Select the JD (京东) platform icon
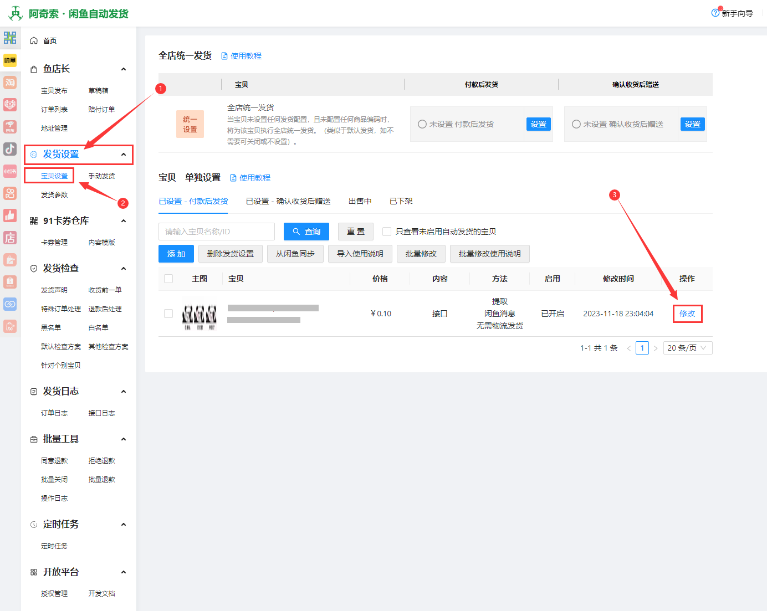Image resolution: width=767 pixels, height=611 pixels. [10, 127]
